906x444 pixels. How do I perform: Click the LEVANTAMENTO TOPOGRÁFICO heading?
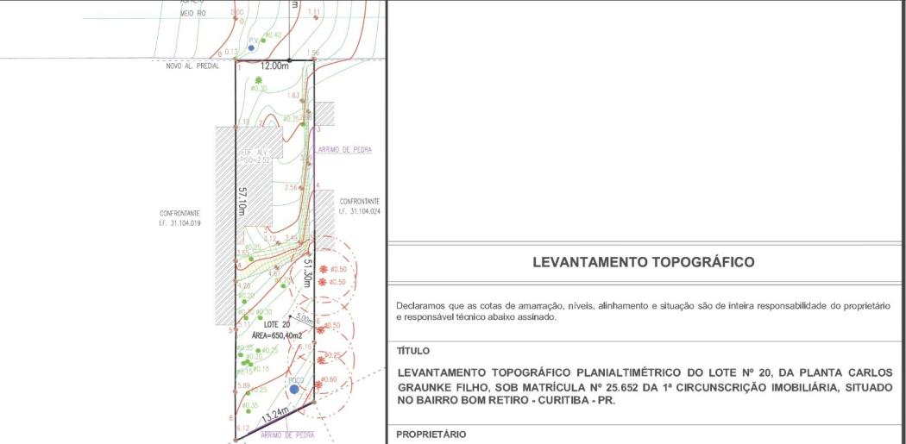pos(643,262)
